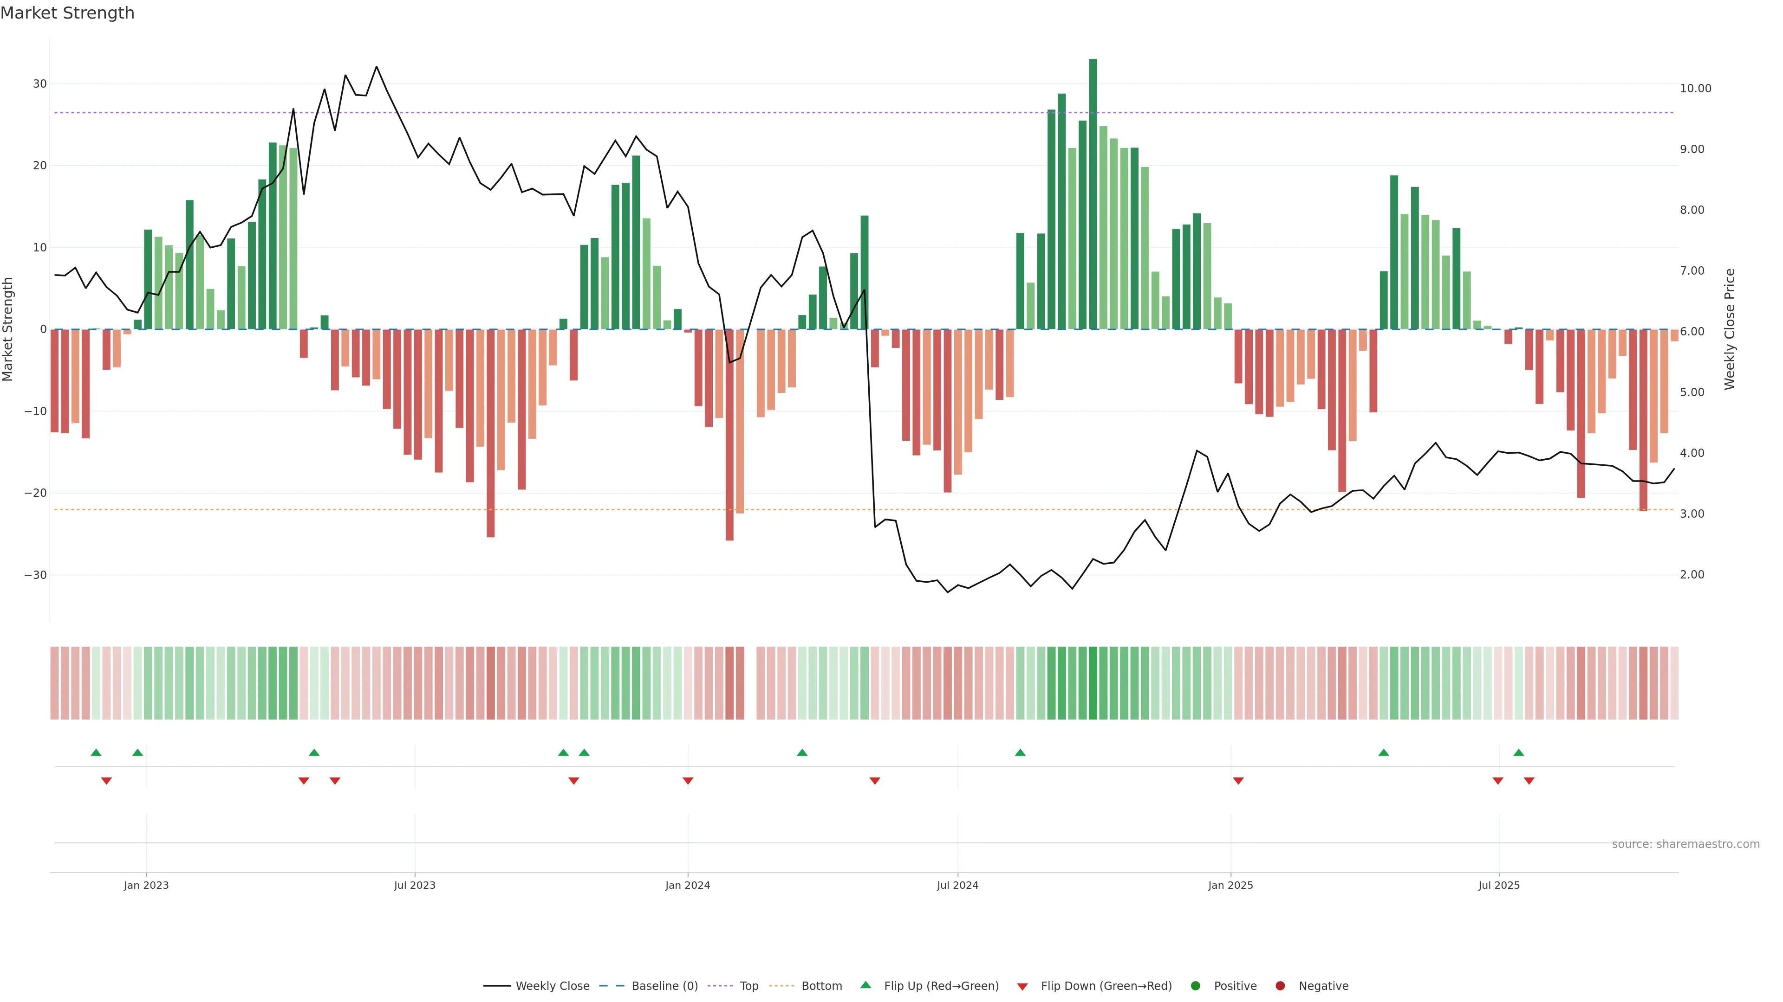
Task: Click the Flip Up legend triangle icon
Action: (x=865, y=985)
